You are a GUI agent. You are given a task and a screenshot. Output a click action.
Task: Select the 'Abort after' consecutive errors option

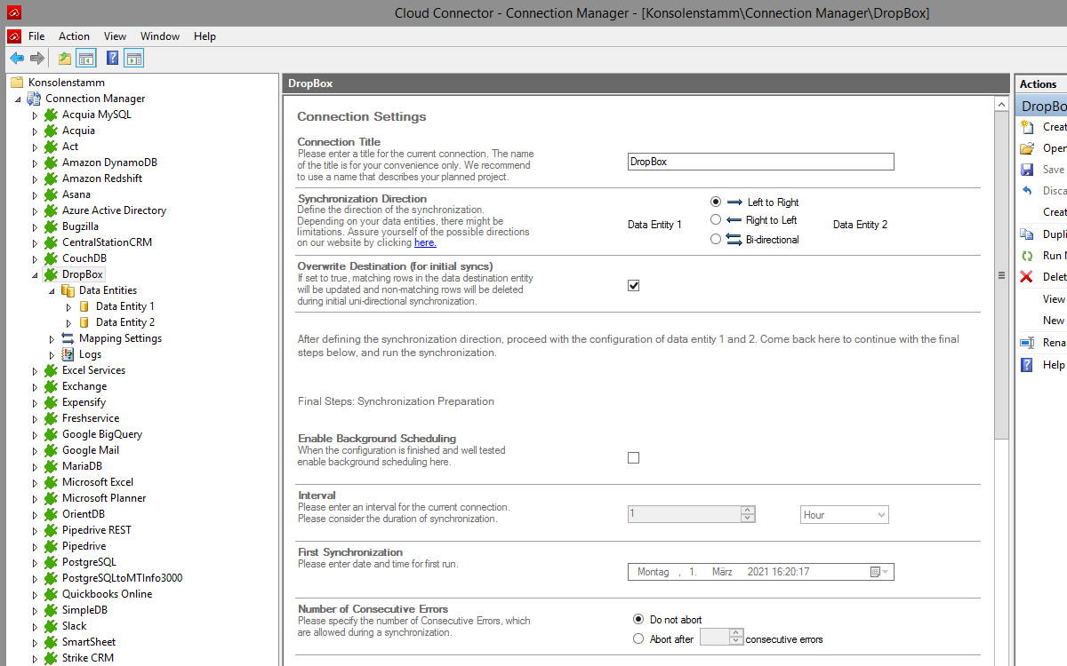pyautogui.click(x=638, y=638)
